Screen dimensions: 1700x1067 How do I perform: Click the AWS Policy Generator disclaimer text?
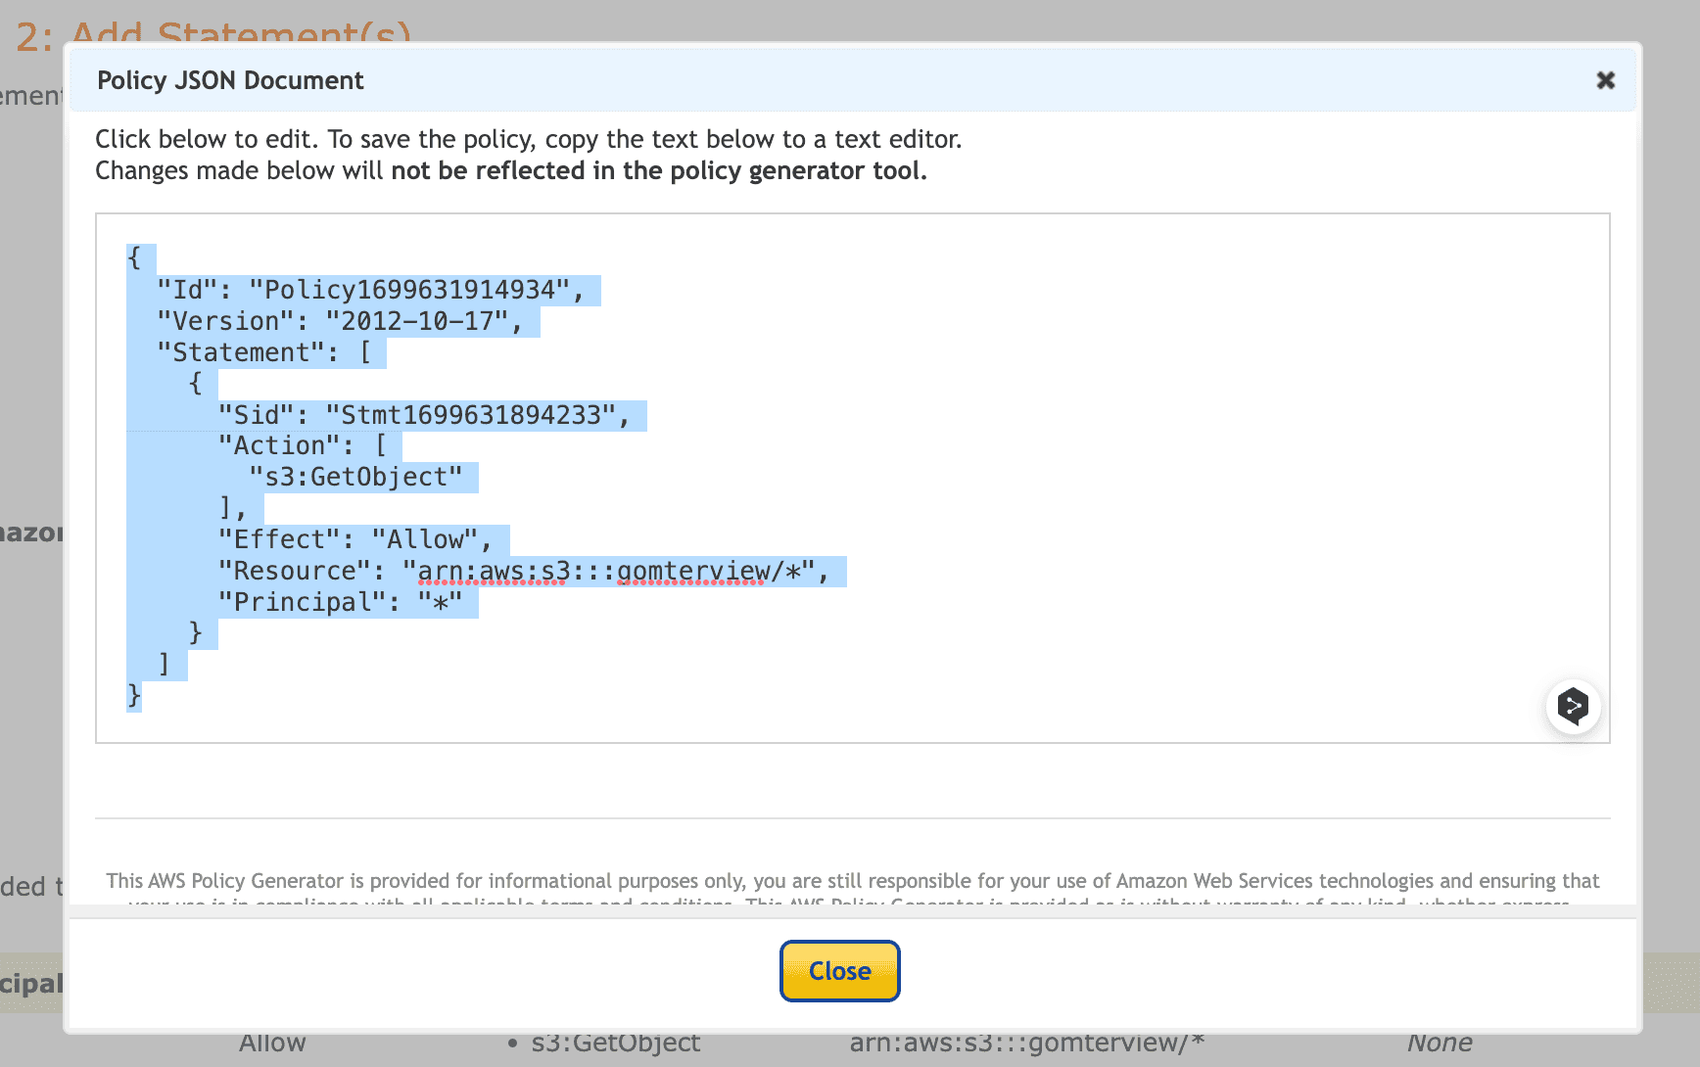pyautogui.click(x=852, y=881)
